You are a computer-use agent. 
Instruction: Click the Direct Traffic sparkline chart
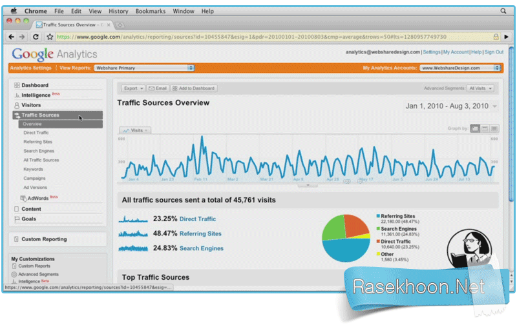click(133, 219)
